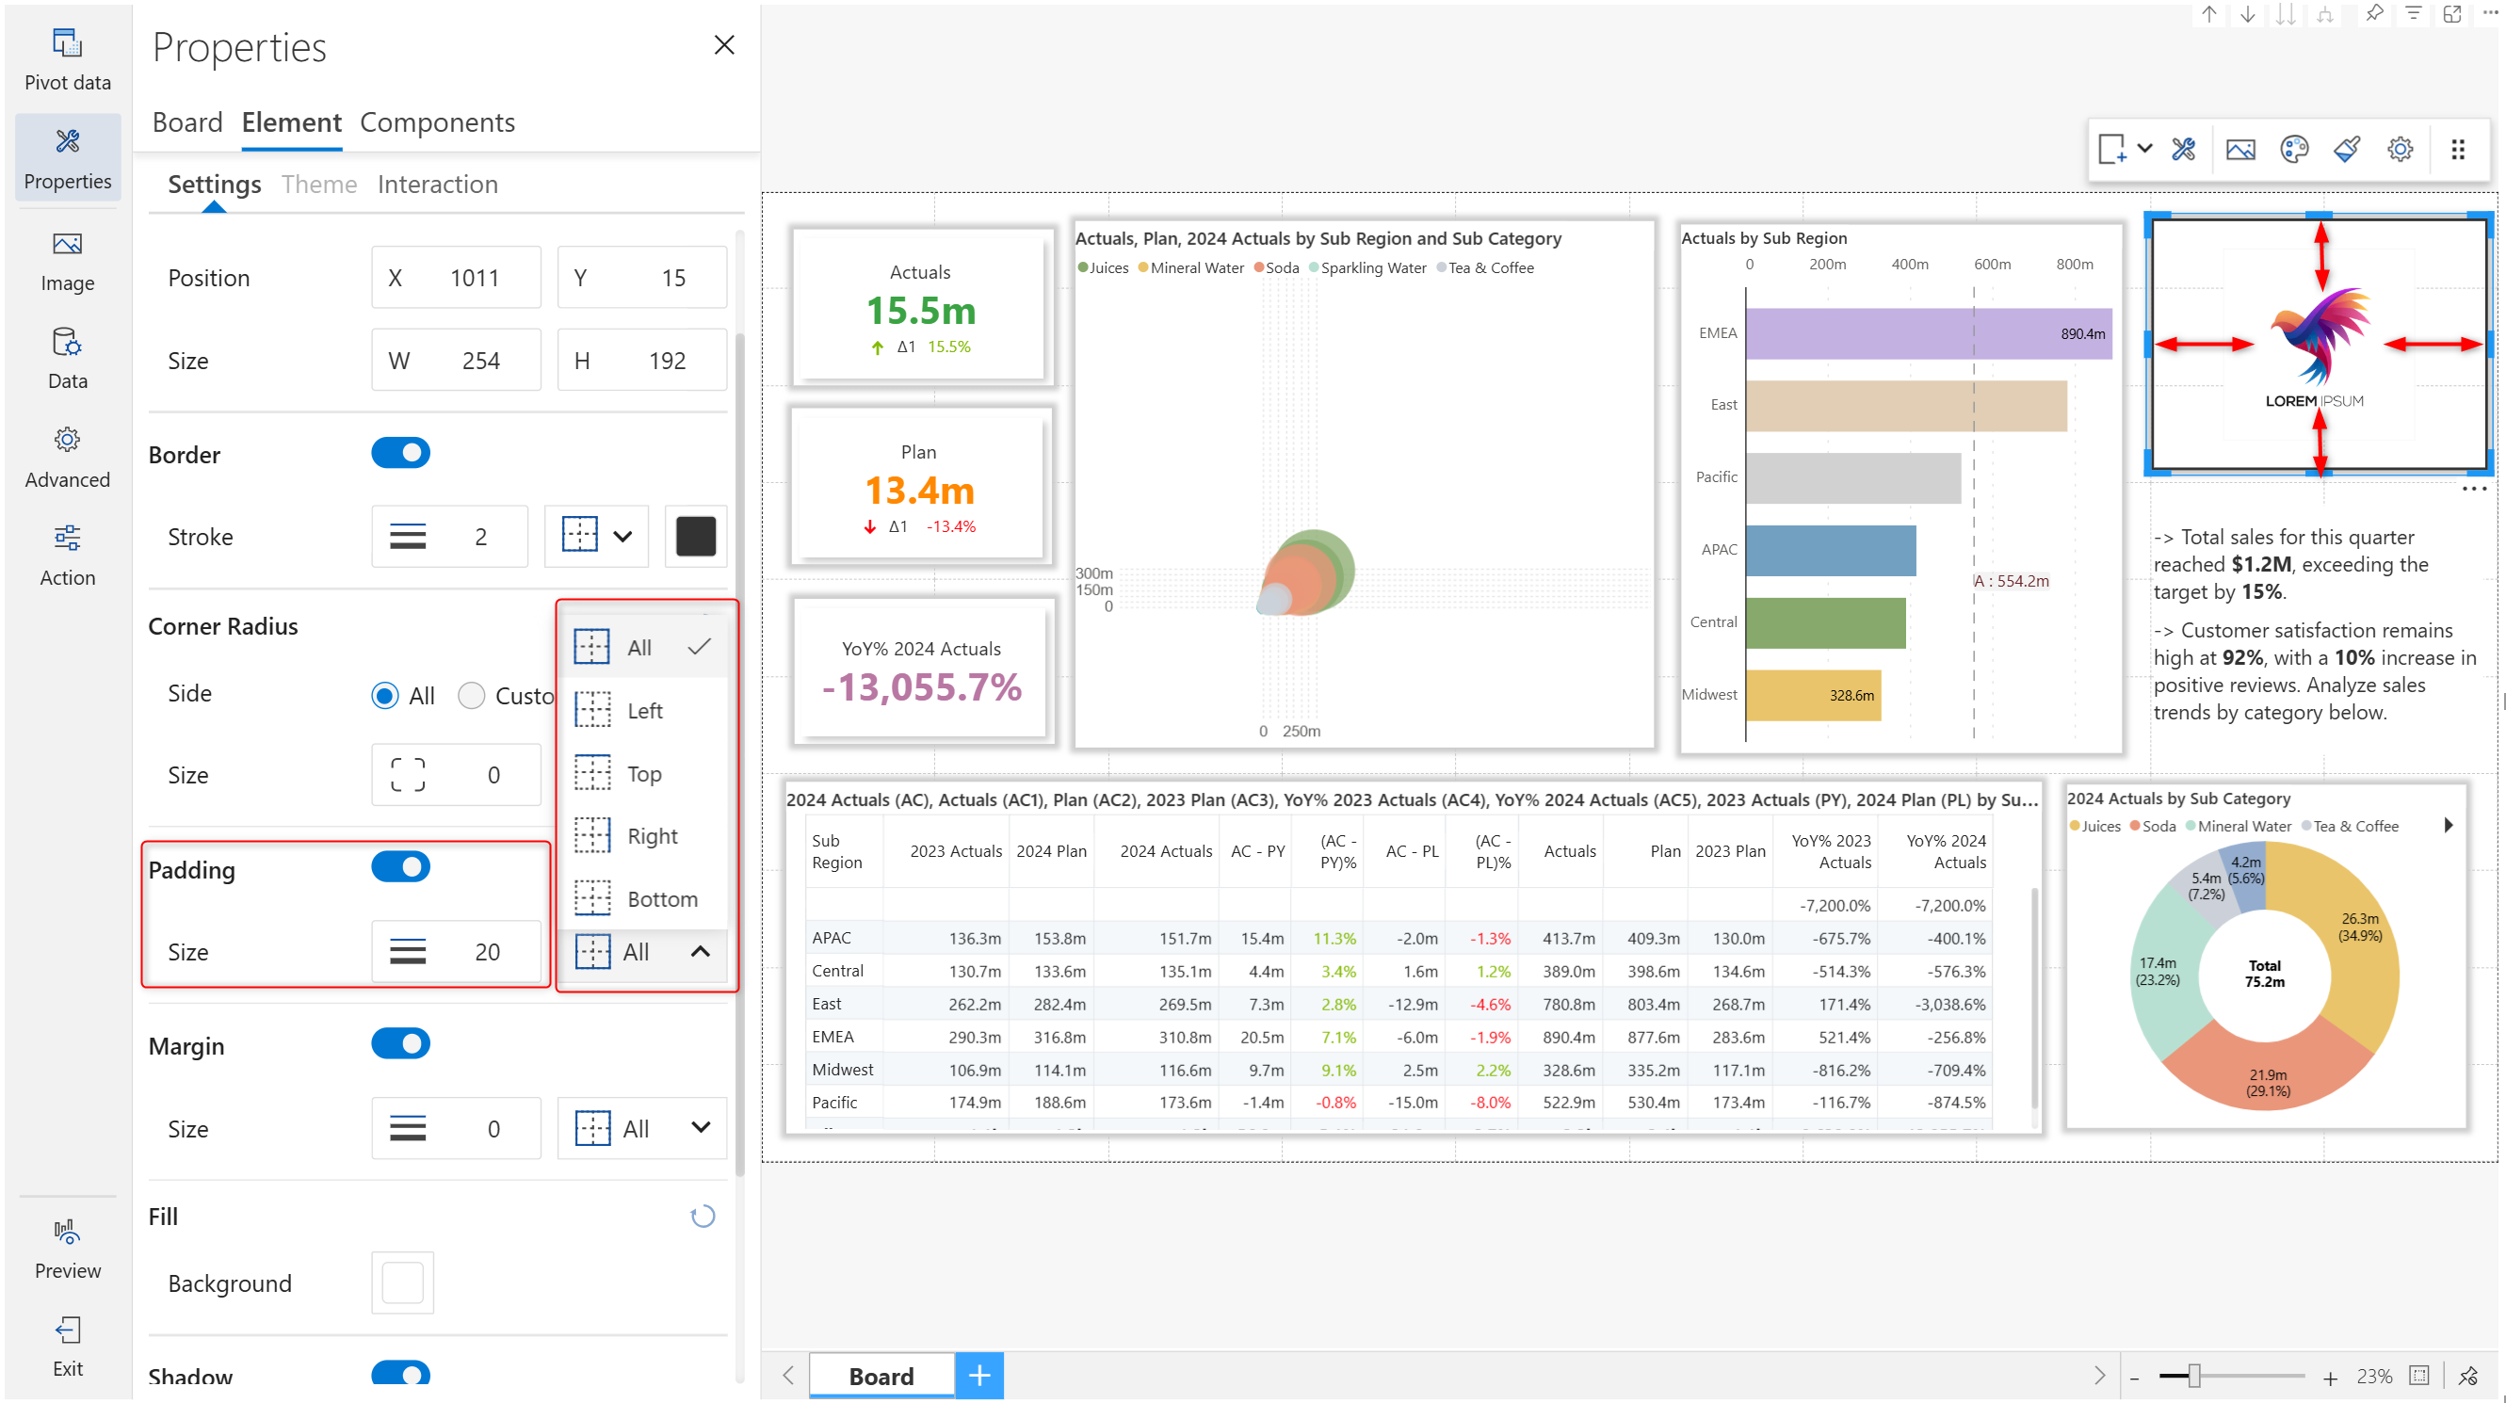Toggle the Border switch off
The image size is (2506, 1403).
pyautogui.click(x=400, y=454)
